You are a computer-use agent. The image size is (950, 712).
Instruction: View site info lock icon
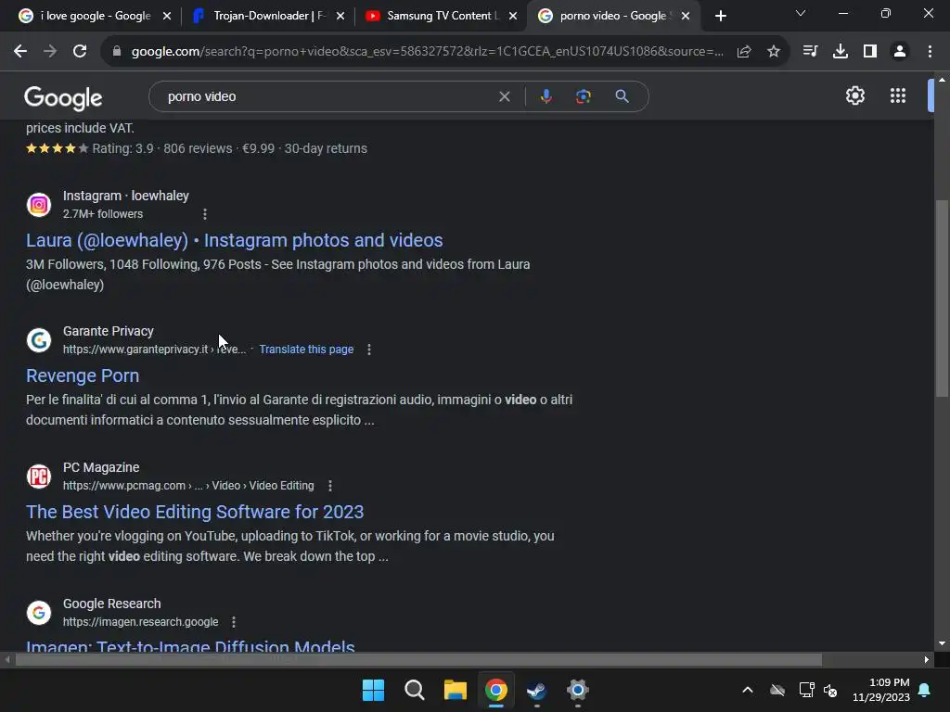pos(117,52)
